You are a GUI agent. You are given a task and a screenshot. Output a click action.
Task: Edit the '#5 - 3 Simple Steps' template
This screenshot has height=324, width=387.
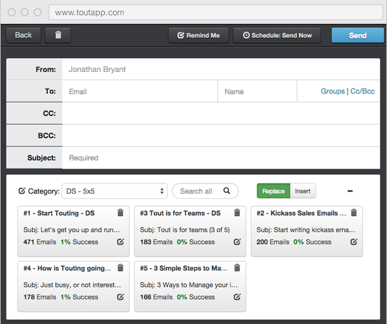[237, 297]
